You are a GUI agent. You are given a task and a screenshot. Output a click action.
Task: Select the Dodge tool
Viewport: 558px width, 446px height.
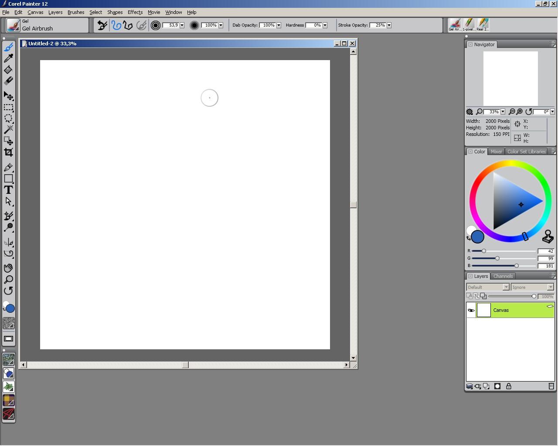(8, 227)
